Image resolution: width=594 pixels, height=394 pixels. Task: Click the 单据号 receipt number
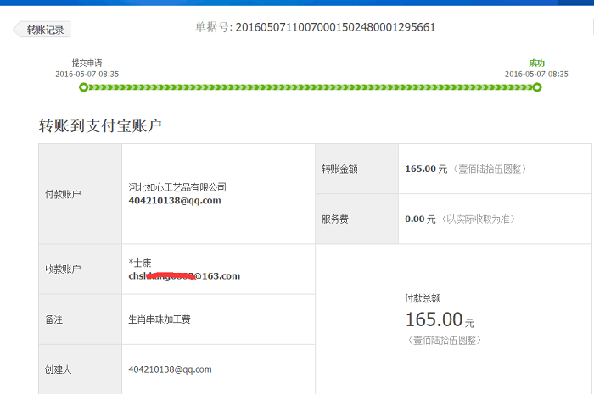click(x=334, y=27)
